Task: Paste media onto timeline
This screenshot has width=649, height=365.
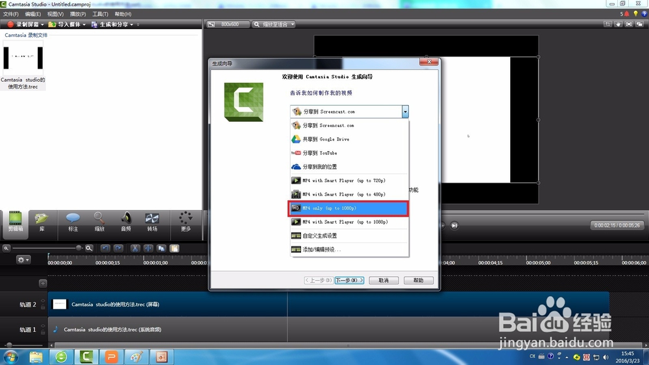Action: [x=175, y=248]
